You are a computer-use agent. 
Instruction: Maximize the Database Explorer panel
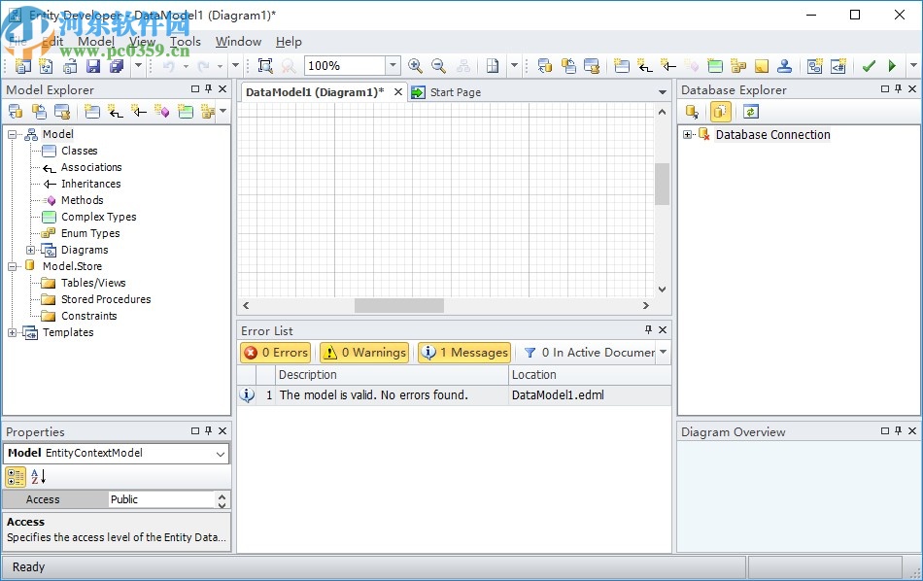[x=885, y=88]
